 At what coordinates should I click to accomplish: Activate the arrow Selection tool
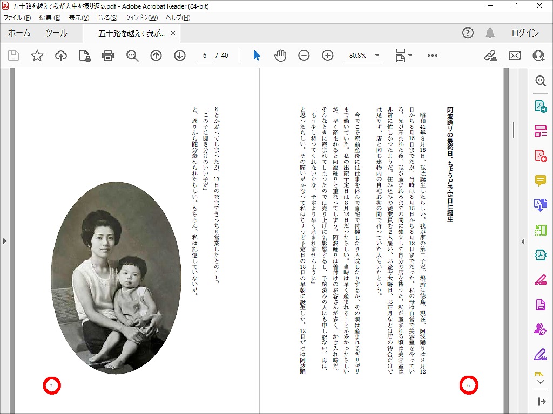257,56
